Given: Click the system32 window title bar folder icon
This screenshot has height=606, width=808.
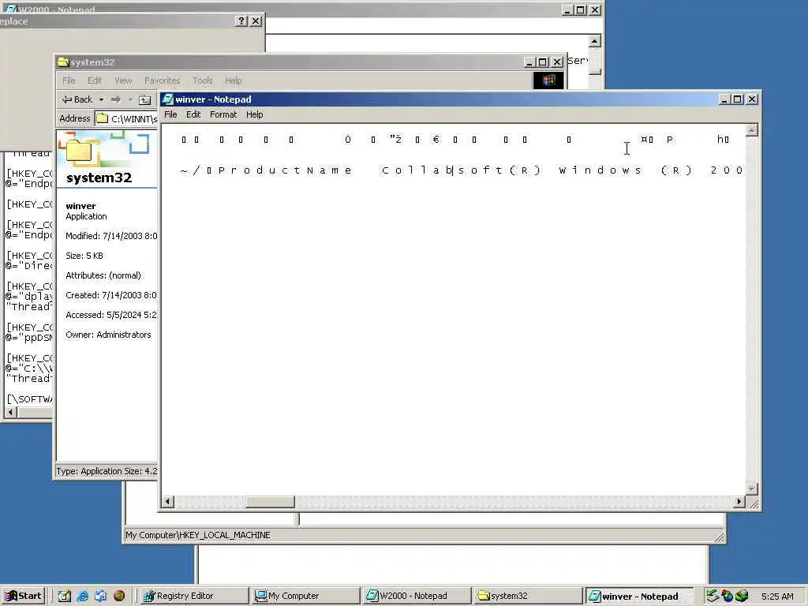Looking at the screenshot, I should pos(63,62).
